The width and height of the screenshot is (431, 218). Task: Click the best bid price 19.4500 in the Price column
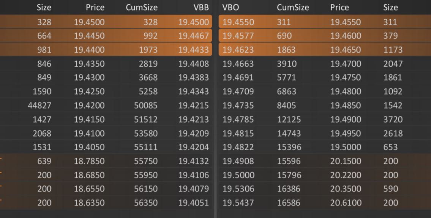[x=89, y=22]
